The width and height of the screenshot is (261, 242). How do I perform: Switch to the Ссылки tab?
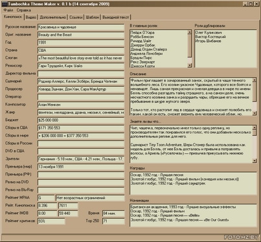[x=76, y=17]
